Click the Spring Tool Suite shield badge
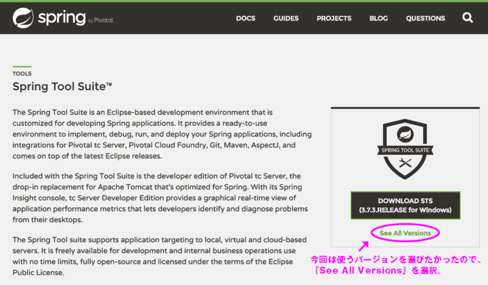488x285 pixels. [x=405, y=149]
